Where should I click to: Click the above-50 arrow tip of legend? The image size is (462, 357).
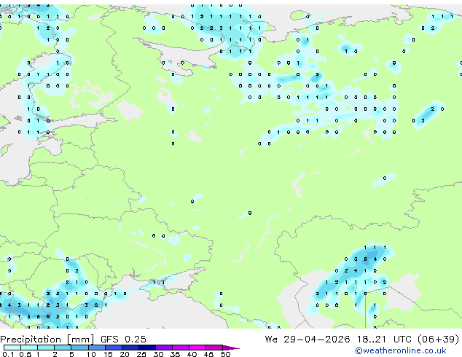pos(231,348)
